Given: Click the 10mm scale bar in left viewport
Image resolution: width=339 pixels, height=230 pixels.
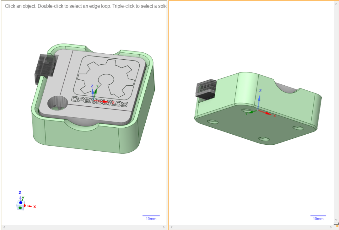Looking at the screenshot, I should (151, 217).
